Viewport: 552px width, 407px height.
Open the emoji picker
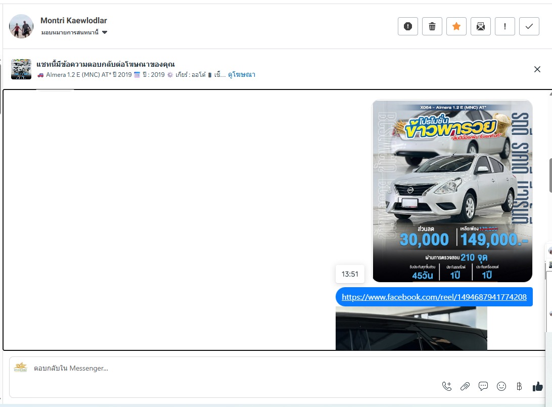click(501, 387)
